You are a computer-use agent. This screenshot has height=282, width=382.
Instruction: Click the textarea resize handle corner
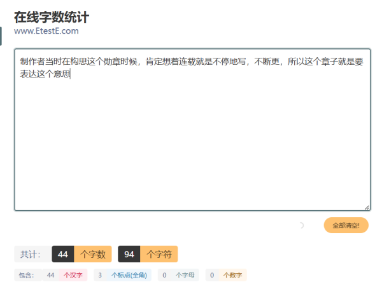pos(367,207)
